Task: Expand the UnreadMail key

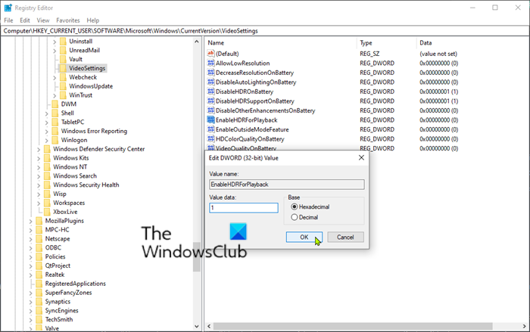Action: click(x=55, y=51)
